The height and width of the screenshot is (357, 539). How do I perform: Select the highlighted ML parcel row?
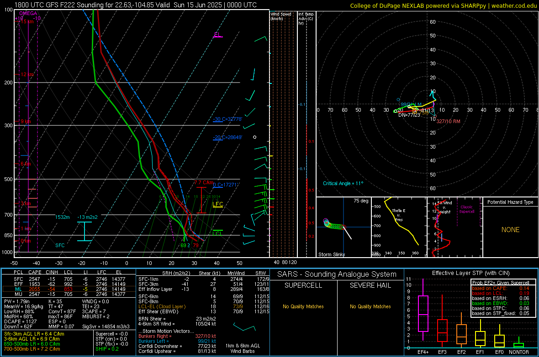pyautogui.click(x=69, y=289)
